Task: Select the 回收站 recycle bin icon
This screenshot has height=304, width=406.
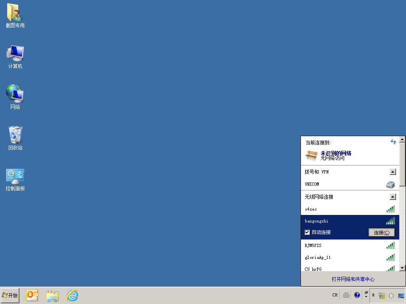Action: point(15,138)
